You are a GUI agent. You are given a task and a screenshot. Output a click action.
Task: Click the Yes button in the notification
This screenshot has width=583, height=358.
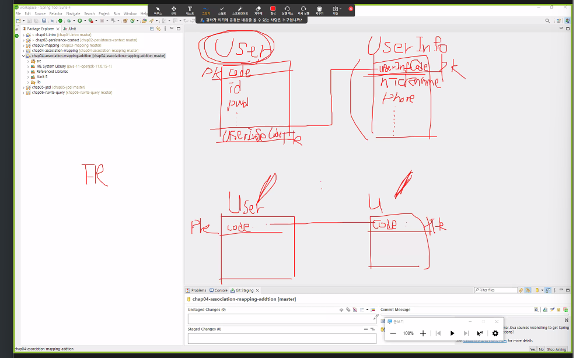pos(533,349)
